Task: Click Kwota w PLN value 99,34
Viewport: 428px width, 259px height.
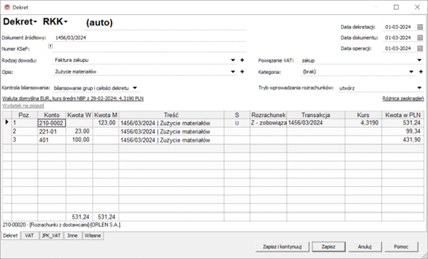Action: pos(403,131)
